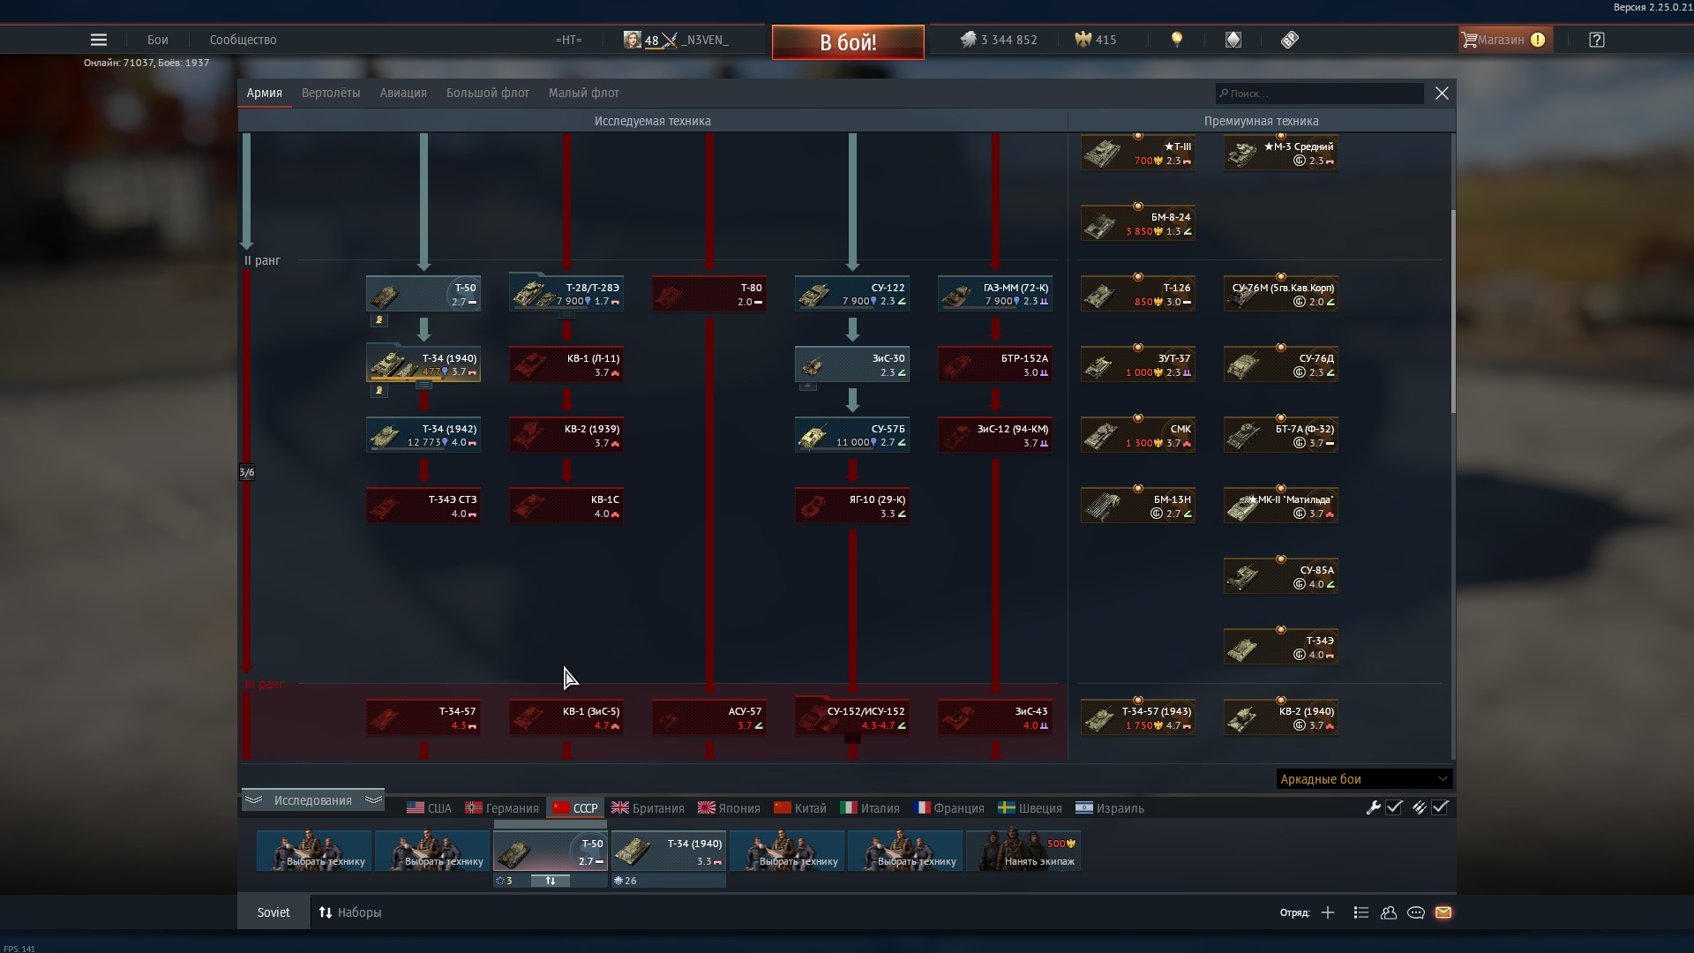
Task: Open the light bulb free experience icon
Action: click(x=1176, y=40)
